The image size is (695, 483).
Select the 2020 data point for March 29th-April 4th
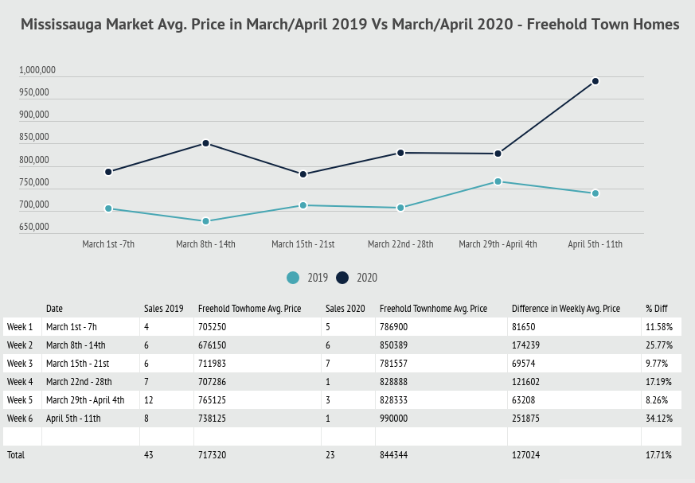pyautogui.click(x=498, y=154)
